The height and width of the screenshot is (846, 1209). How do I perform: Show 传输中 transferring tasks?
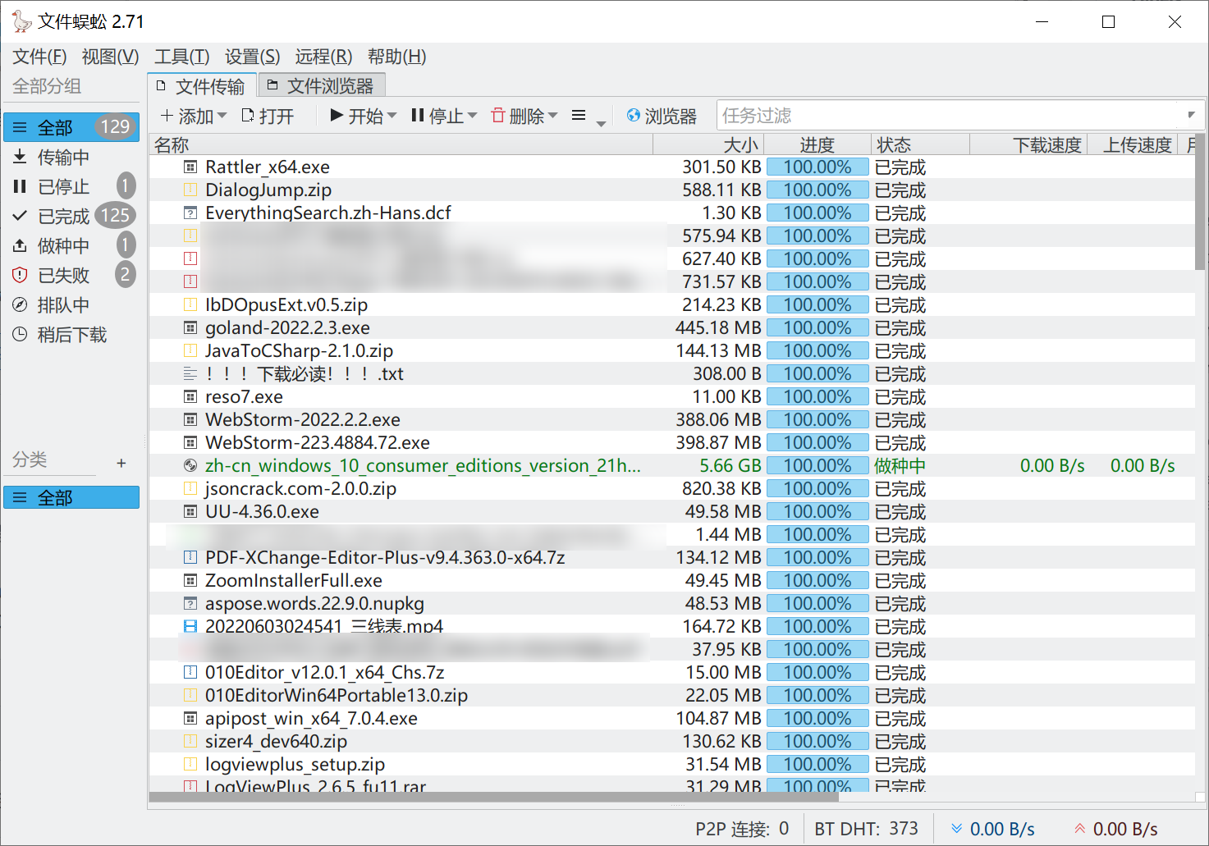71,157
